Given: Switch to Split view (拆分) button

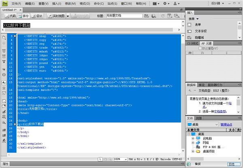Looking at the screenshot, I should [x=23, y=16].
